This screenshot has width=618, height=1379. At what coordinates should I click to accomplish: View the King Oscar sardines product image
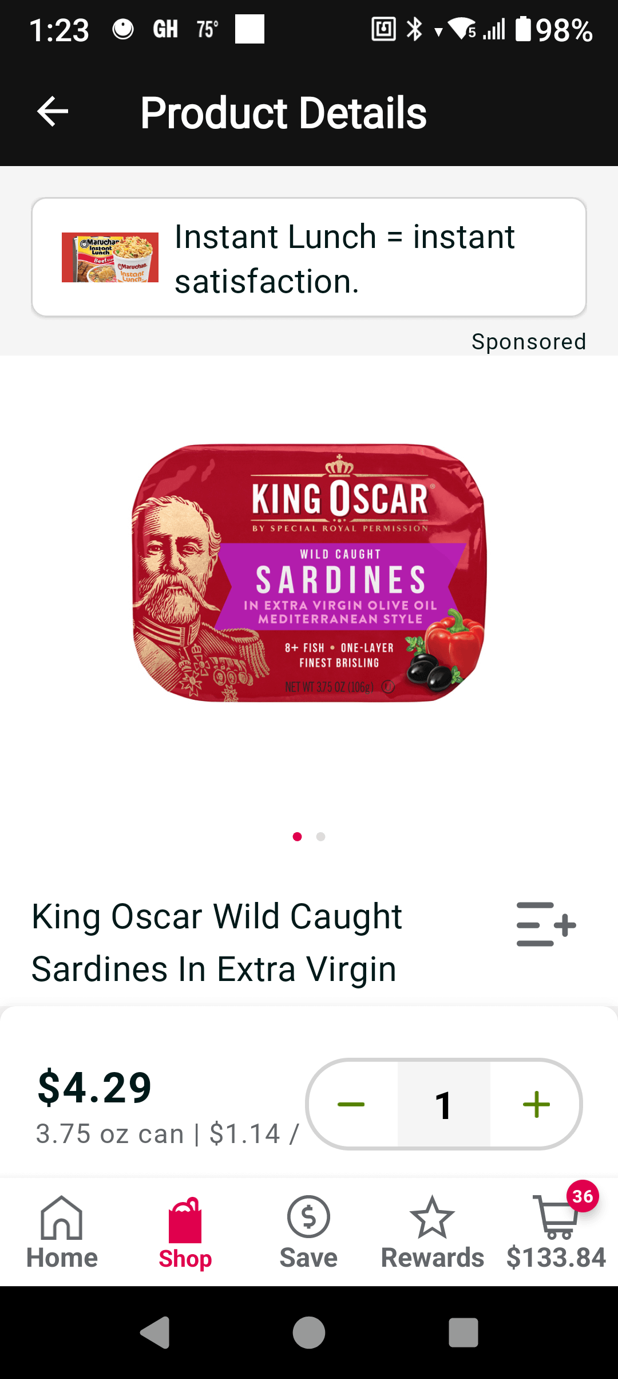tap(309, 573)
